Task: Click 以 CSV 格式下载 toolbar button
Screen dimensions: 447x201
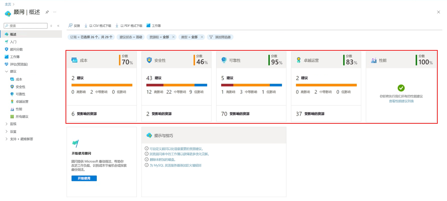Action: (98, 26)
